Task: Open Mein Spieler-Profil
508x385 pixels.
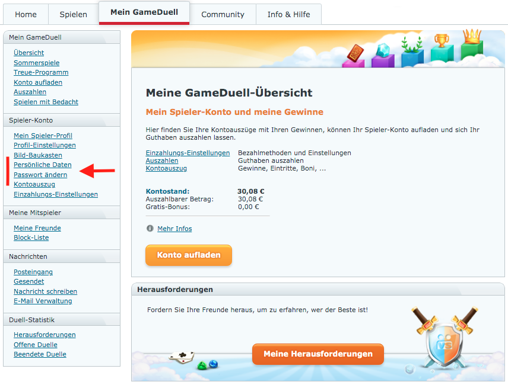Action: [x=43, y=136]
